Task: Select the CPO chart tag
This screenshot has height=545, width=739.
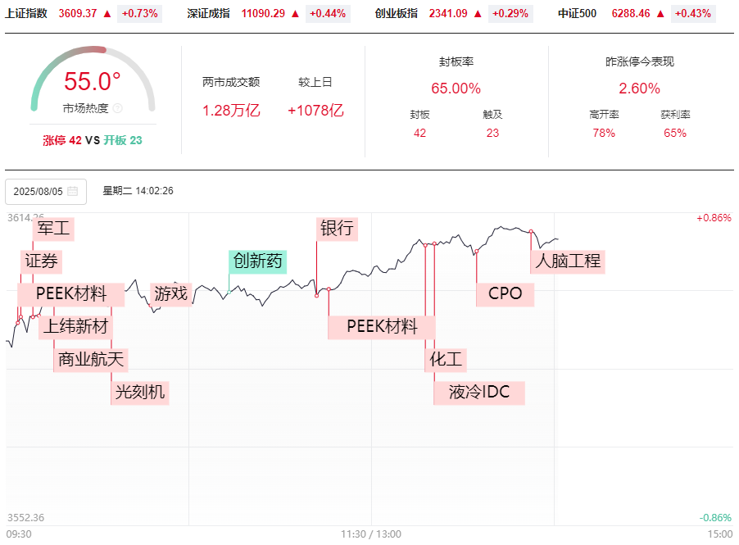Action: (505, 293)
